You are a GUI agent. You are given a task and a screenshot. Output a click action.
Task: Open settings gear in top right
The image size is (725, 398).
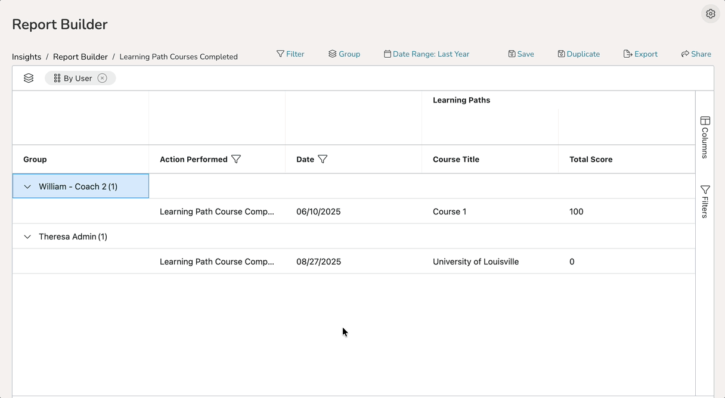710,14
